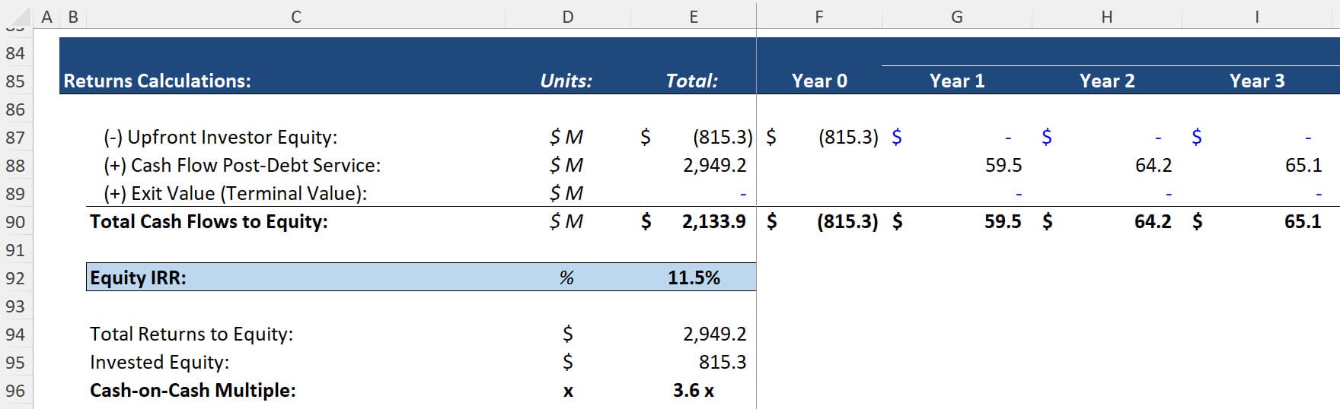Select row 89 header
This screenshot has width=1340, height=409.
click(16, 194)
